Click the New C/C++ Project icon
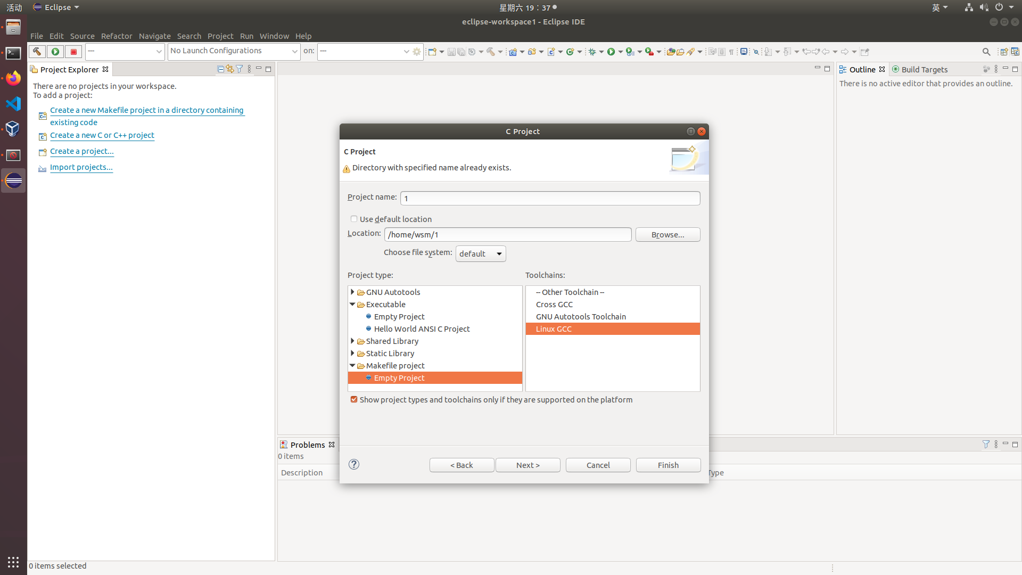1022x575 pixels. click(x=513, y=52)
